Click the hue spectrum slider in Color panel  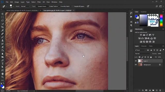pos(161,20)
